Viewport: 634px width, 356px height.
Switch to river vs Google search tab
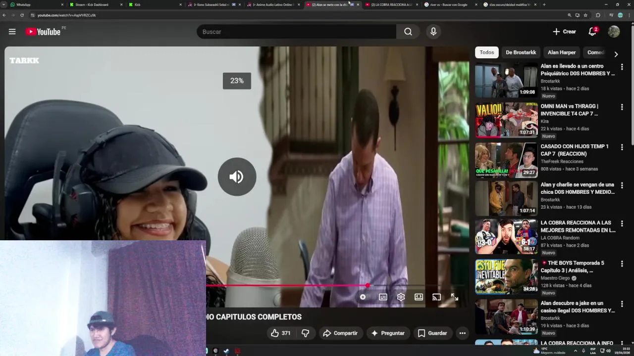coord(451,4)
